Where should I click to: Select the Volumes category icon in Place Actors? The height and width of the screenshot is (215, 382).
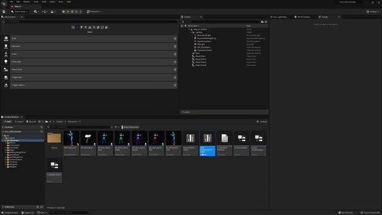click(102, 27)
